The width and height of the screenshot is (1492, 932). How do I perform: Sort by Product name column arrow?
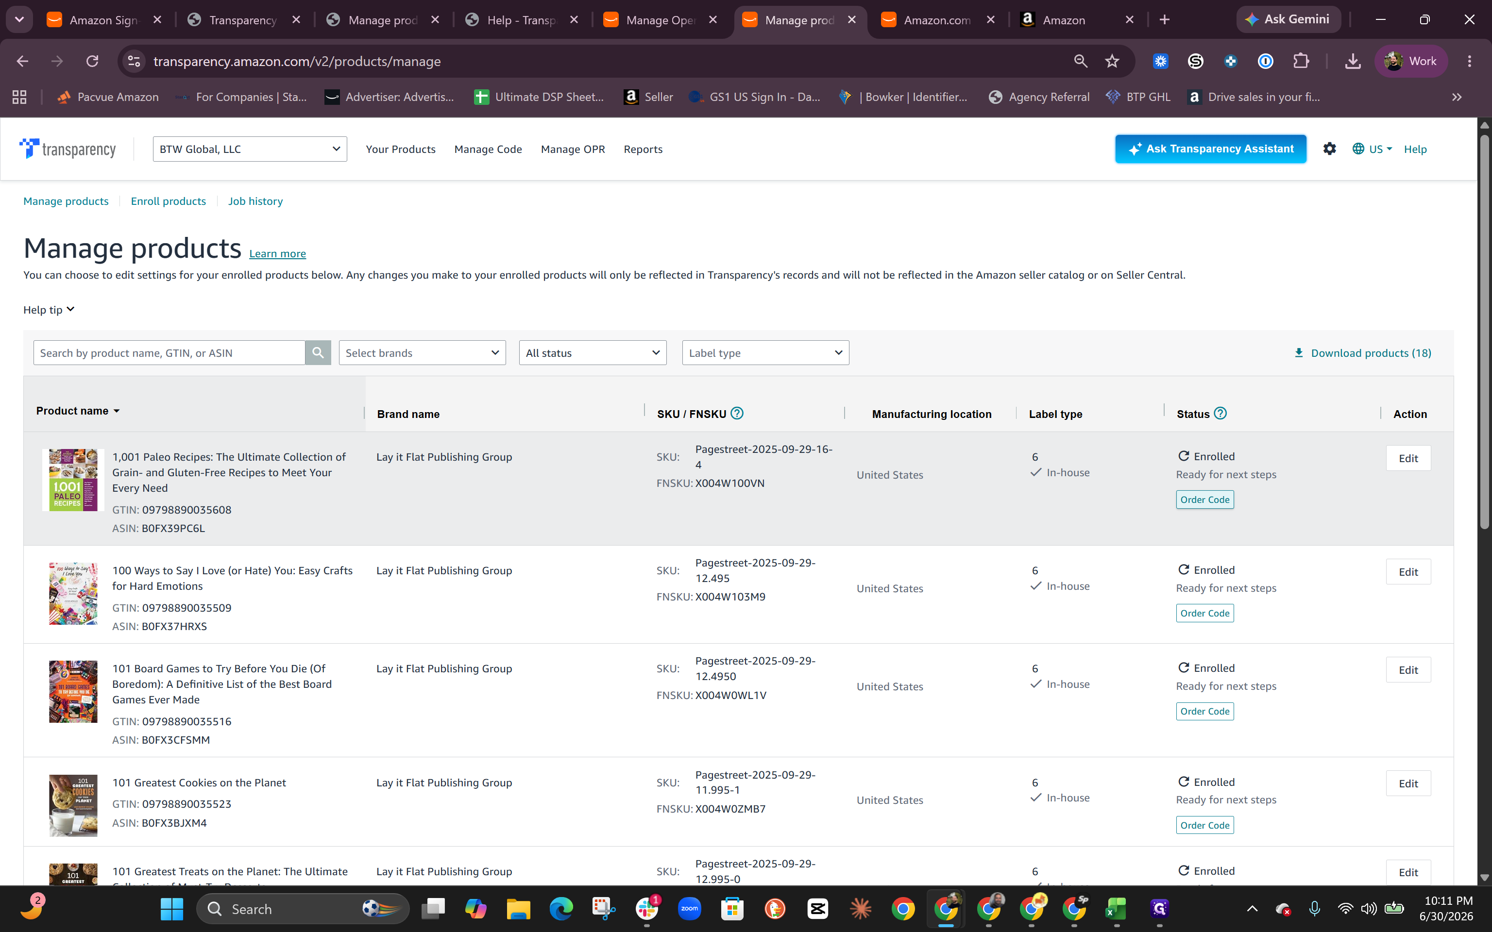pyautogui.click(x=117, y=411)
